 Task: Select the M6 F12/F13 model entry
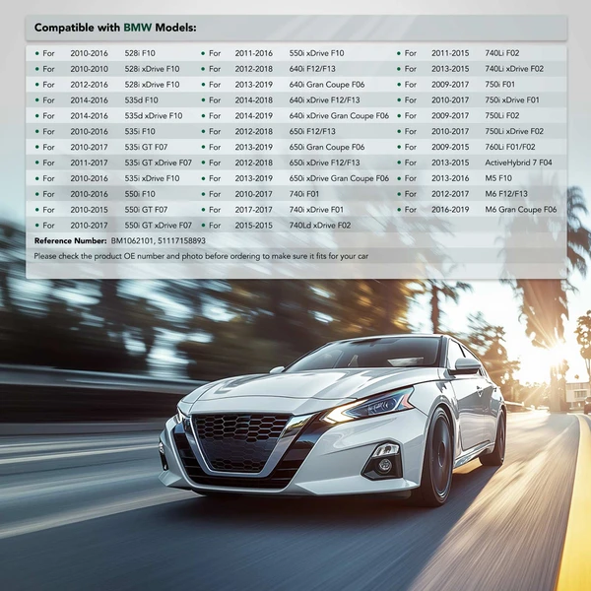(506, 194)
